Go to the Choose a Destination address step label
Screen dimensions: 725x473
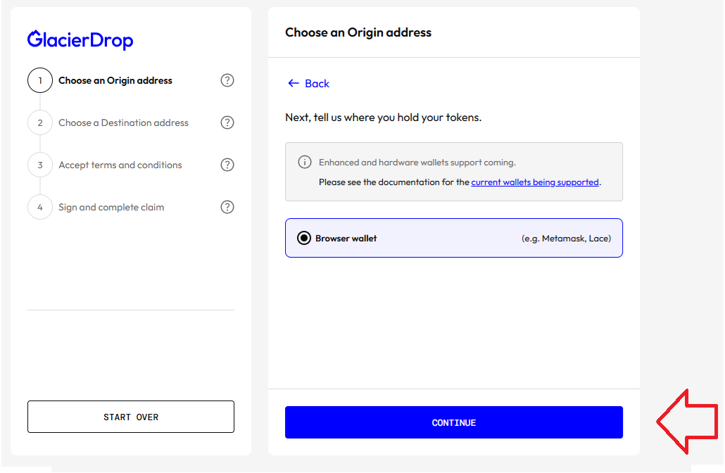coord(123,122)
